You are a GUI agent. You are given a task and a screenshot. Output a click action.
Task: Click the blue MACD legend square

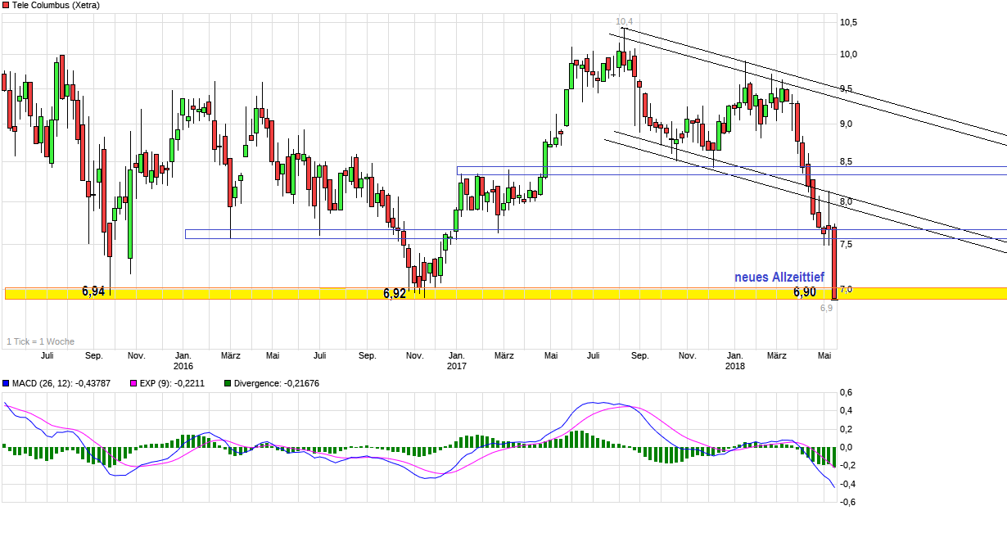6,383
